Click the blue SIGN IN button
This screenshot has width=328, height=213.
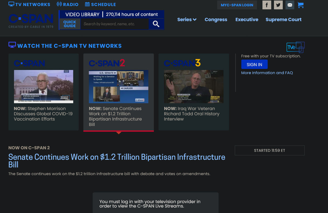click(255, 65)
